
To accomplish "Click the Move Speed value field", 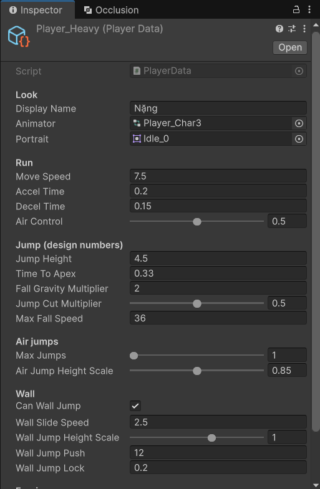I will click(218, 176).
